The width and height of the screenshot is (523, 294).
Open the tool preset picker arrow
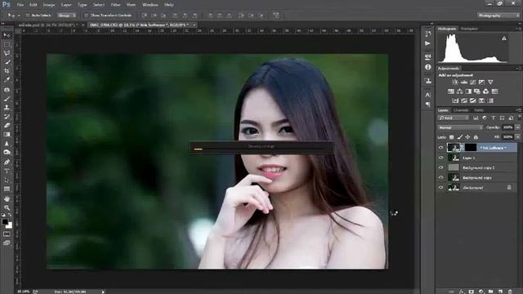pos(19,16)
